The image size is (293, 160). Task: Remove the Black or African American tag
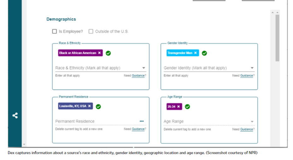point(100,53)
